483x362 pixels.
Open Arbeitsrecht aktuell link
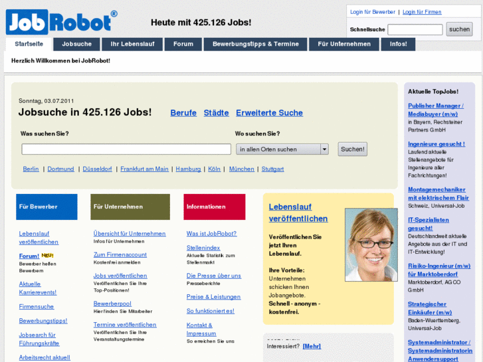[x=45, y=357]
